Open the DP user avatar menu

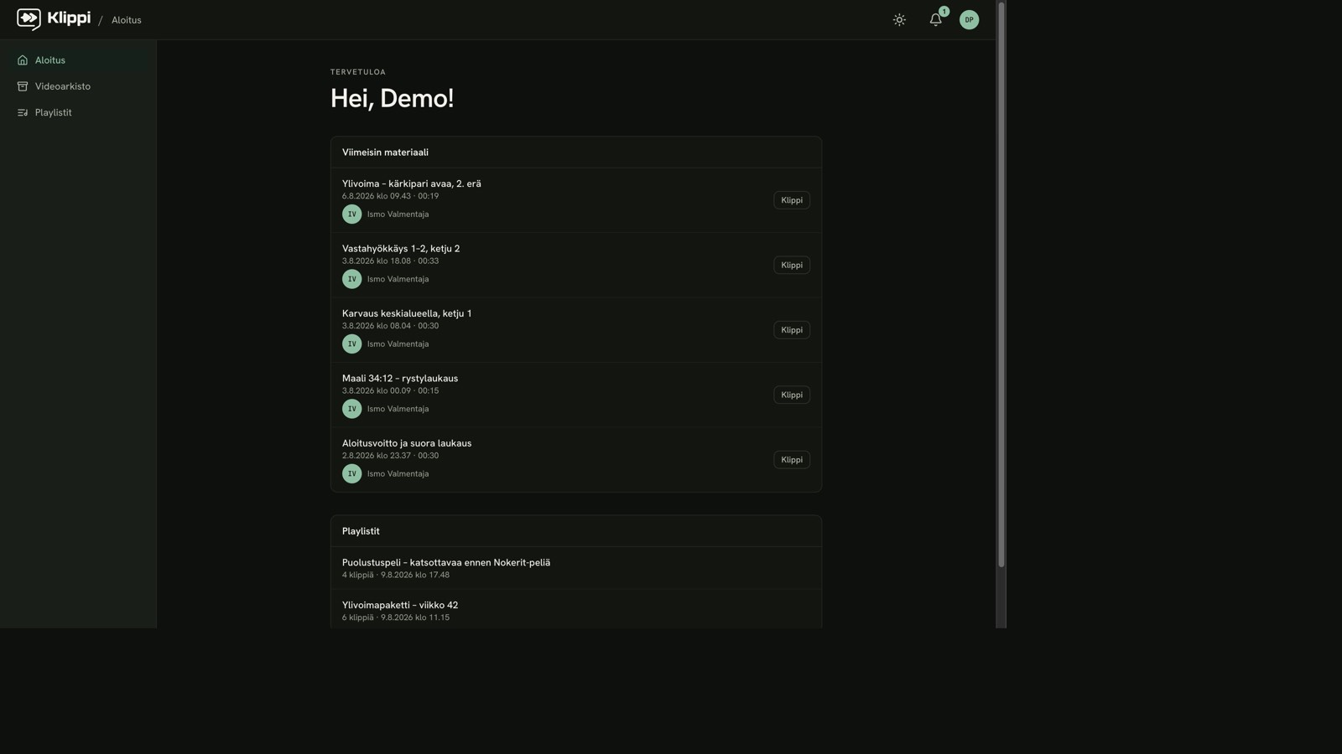point(969,20)
